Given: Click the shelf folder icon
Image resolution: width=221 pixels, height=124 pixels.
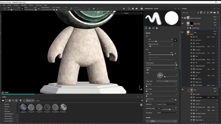Looking at the screenshot, I should tap(3, 101).
